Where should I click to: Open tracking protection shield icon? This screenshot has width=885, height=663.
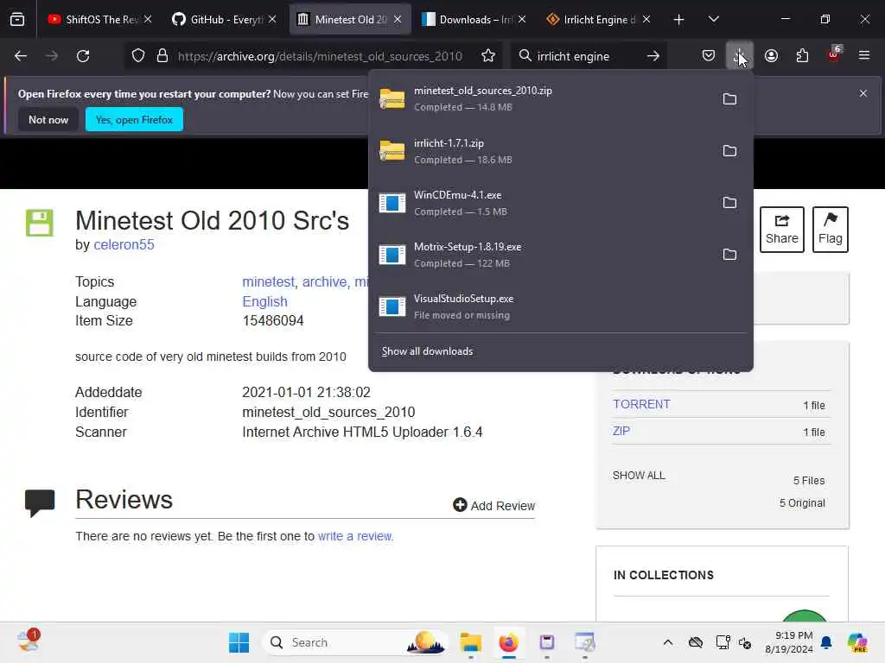pos(138,56)
